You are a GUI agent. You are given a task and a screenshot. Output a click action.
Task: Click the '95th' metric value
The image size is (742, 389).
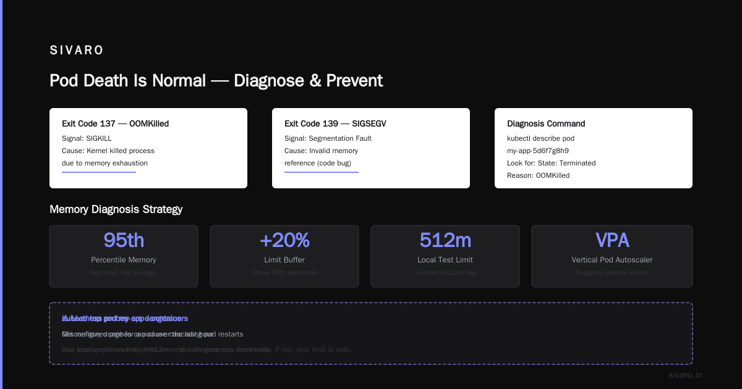click(124, 240)
